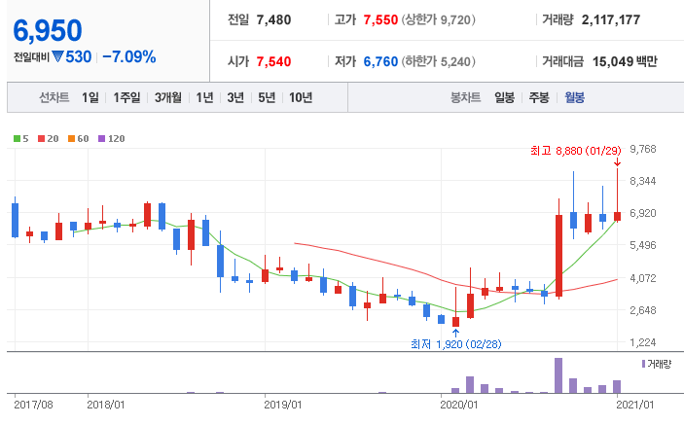The width and height of the screenshot is (684, 425).
Task: Switch line chart to 1년
Action: [x=204, y=97]
